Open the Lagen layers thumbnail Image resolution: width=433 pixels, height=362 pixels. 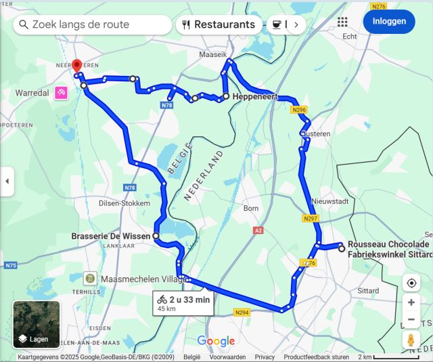36,324
